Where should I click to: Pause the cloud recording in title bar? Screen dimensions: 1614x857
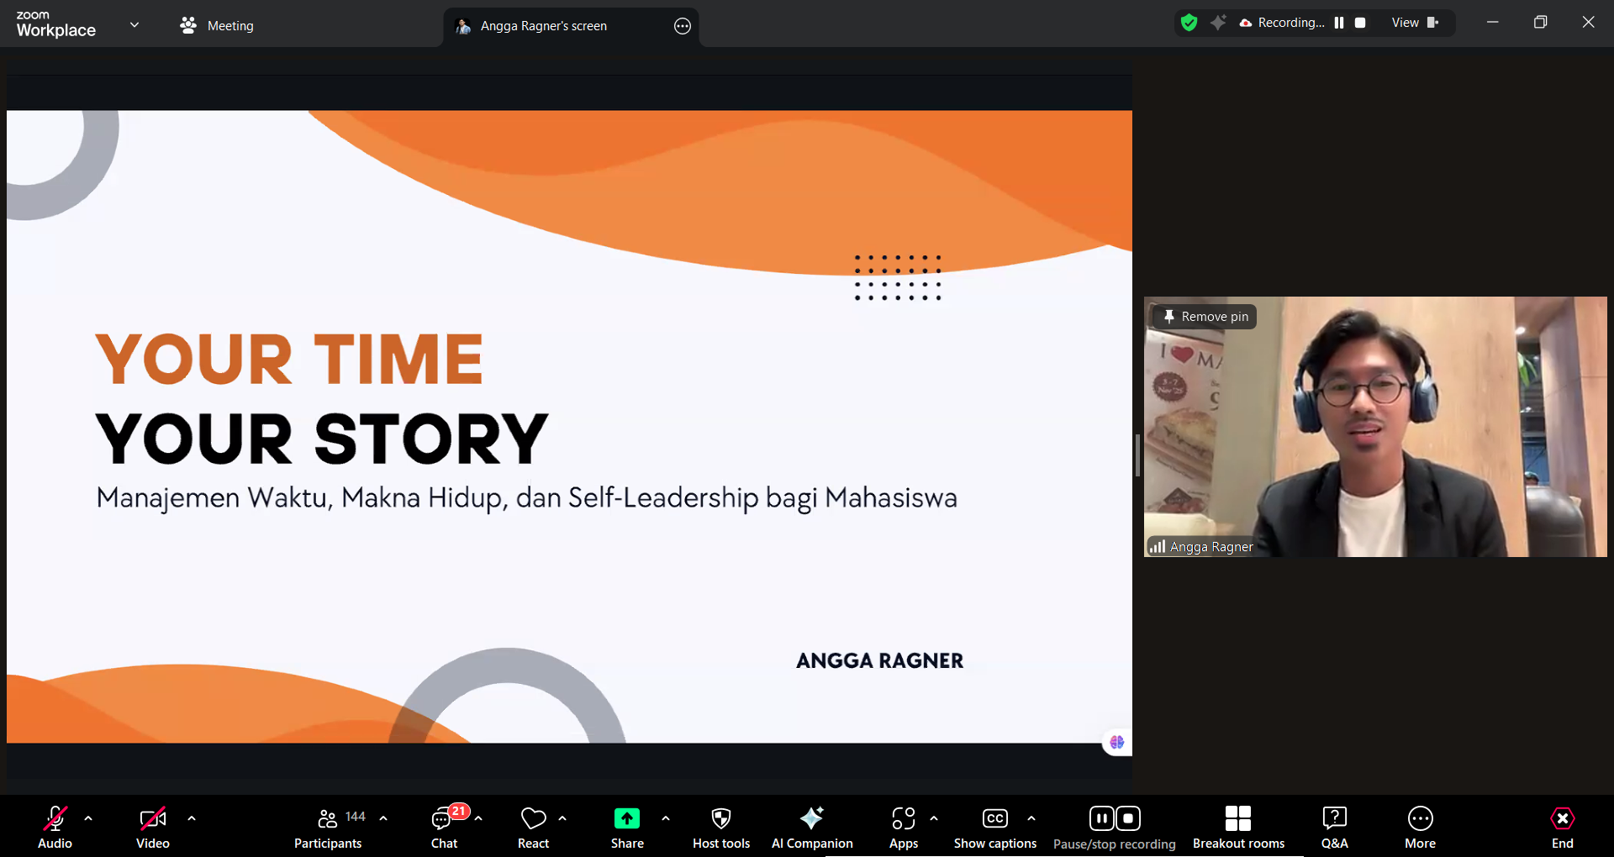[x=1339, y=23]
